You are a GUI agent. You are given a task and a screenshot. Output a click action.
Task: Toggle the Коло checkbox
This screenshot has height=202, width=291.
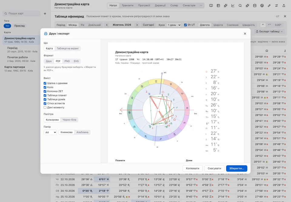[45, 87]
